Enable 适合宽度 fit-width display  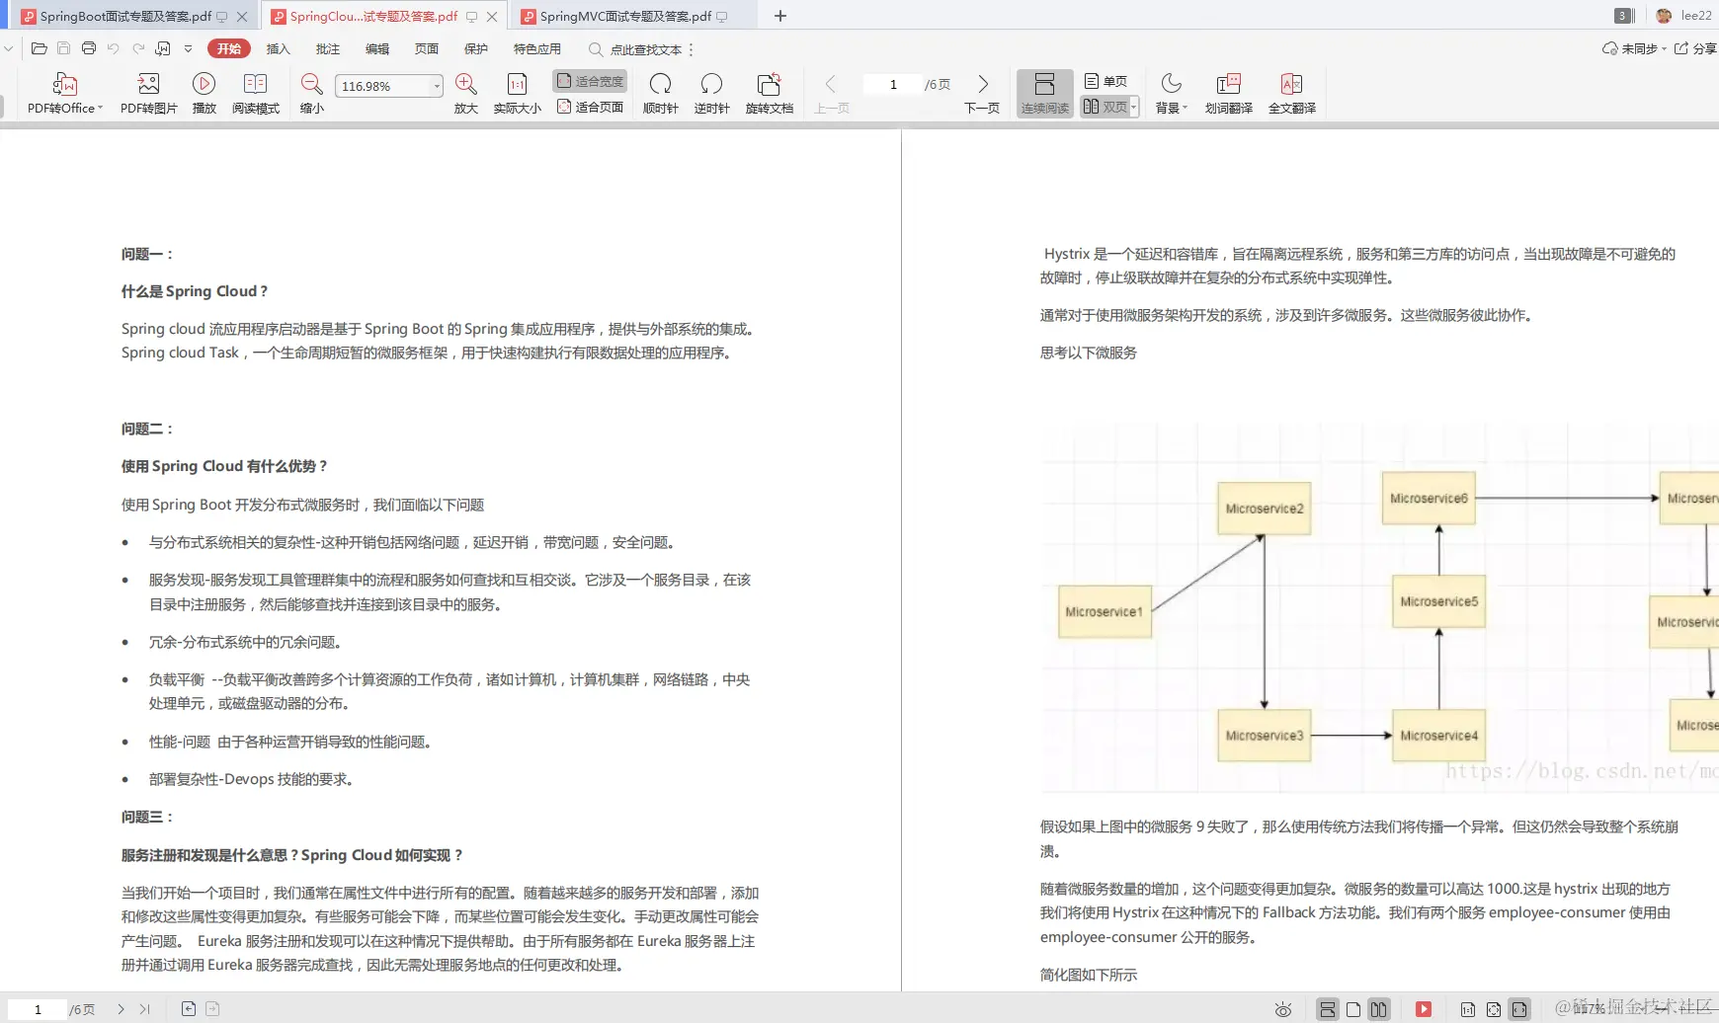(589, 81)
